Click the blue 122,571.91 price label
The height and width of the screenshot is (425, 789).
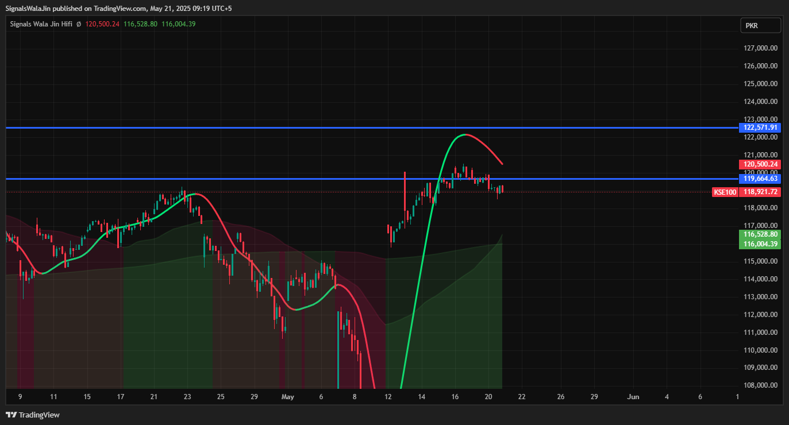pyautogui.click(x=760, y=127)
